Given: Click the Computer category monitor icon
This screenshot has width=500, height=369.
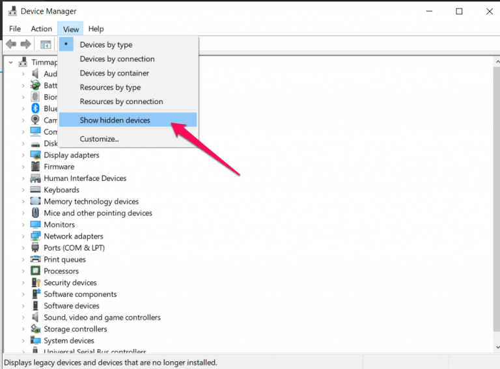Looking at the screenshot, I should point(35,131).
